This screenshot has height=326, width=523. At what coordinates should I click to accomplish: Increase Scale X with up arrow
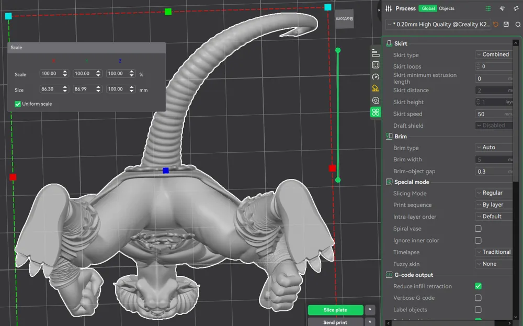click(65, 72)
